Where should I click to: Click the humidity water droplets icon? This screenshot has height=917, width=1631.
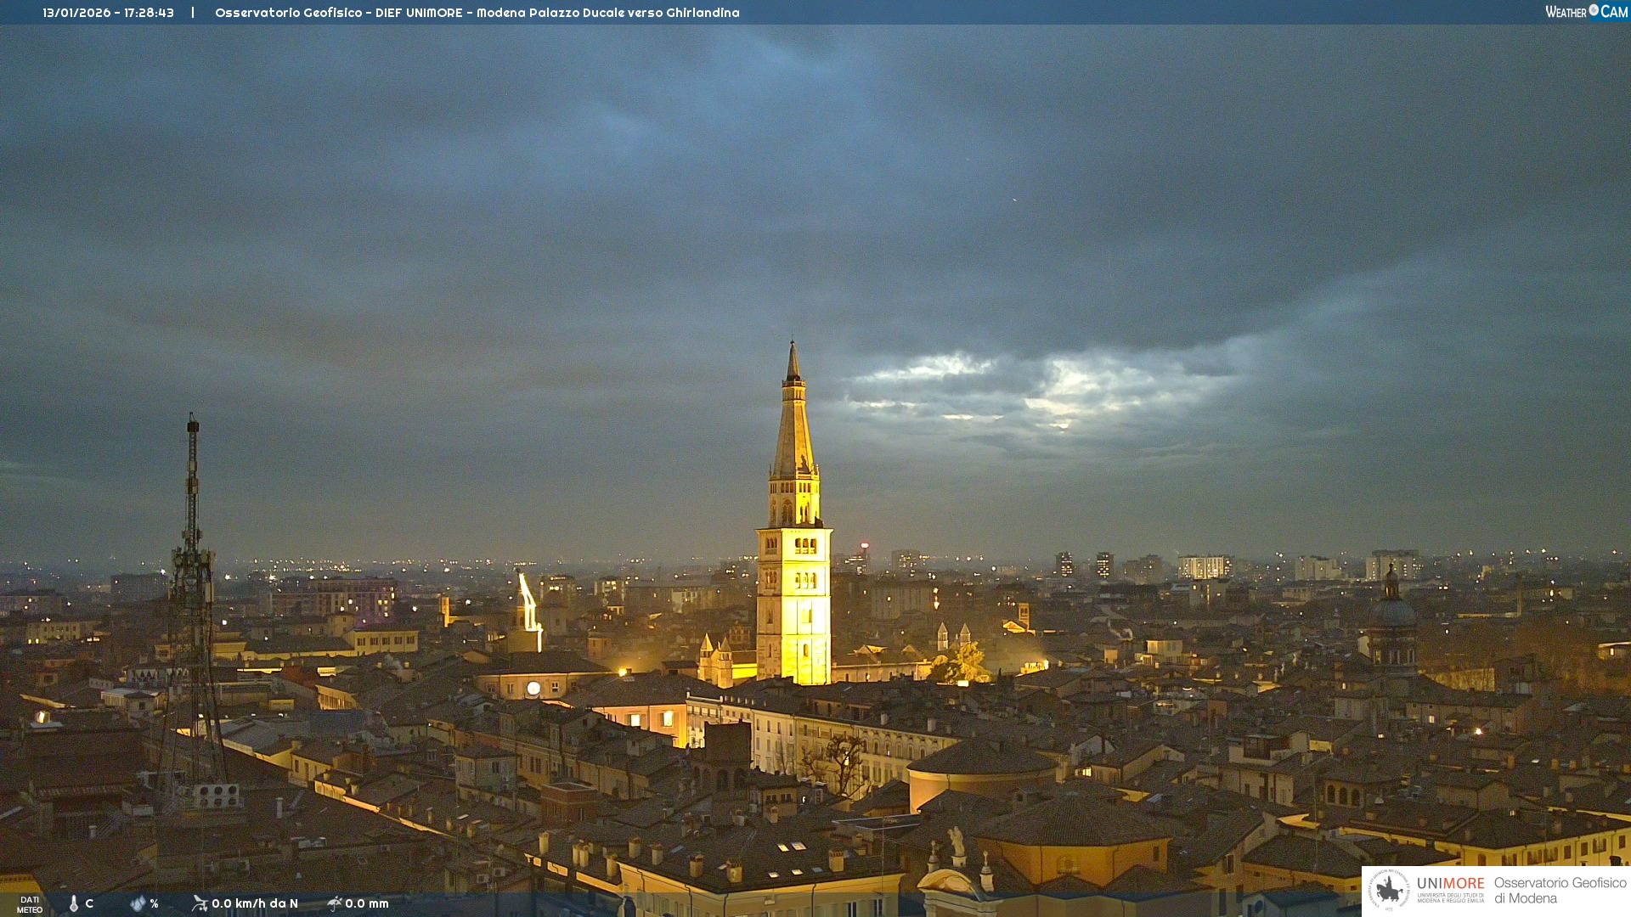point(138,903)
